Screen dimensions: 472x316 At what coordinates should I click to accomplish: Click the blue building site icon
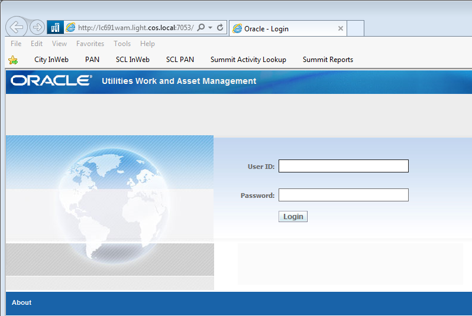click(55, 28)
